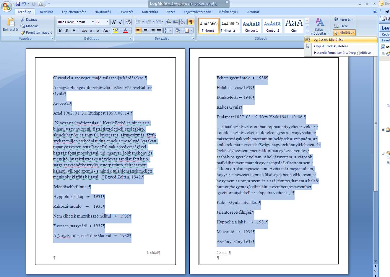
Task: Undo the last action
Action: tap(24, 4)
